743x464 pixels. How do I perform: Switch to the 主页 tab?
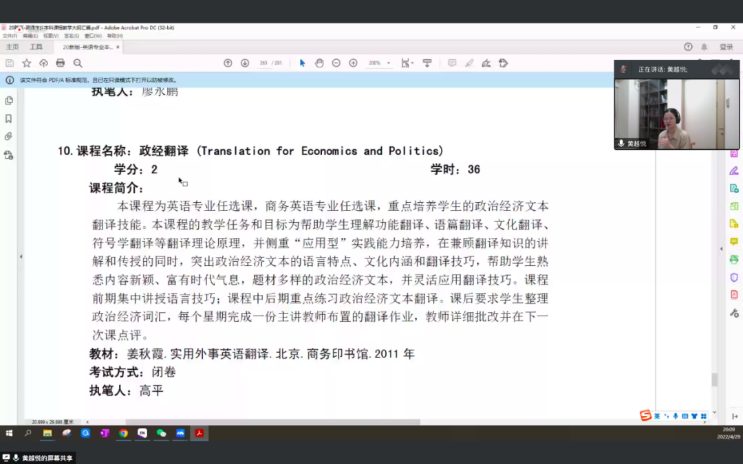pos(12,47)
